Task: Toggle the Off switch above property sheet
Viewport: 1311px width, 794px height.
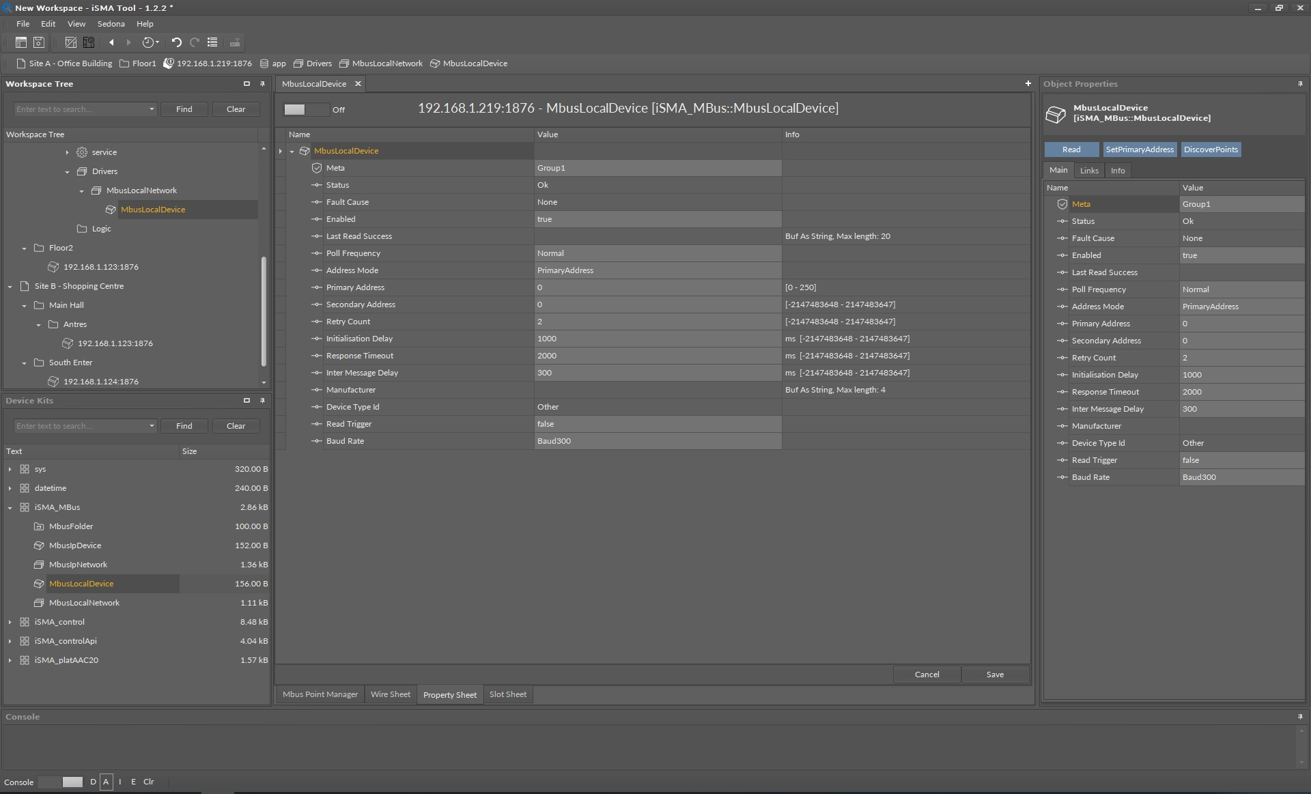Action: (305, 109)
